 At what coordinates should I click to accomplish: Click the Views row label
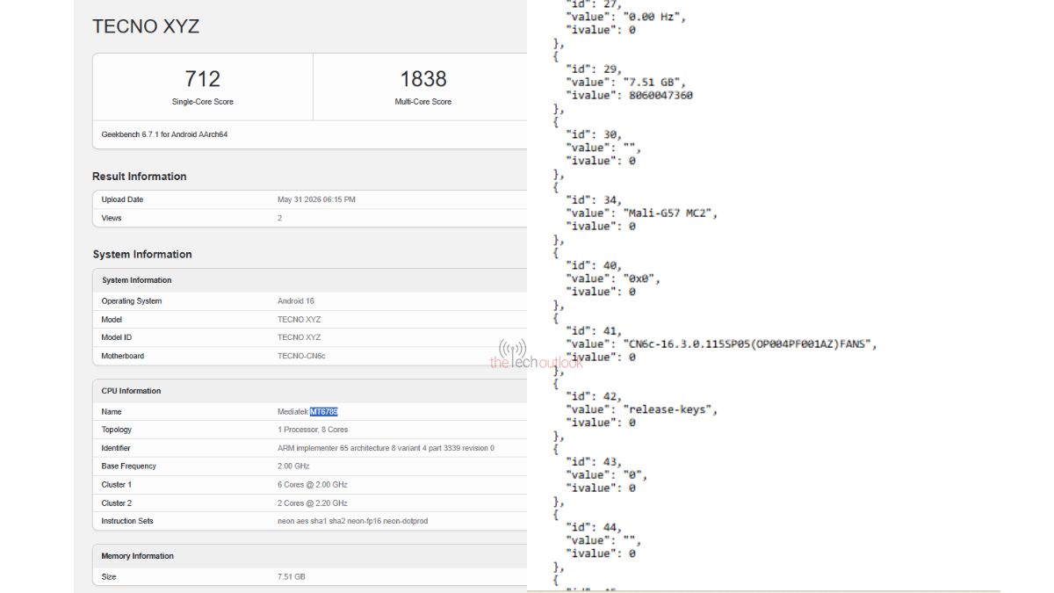click(112, 218)
